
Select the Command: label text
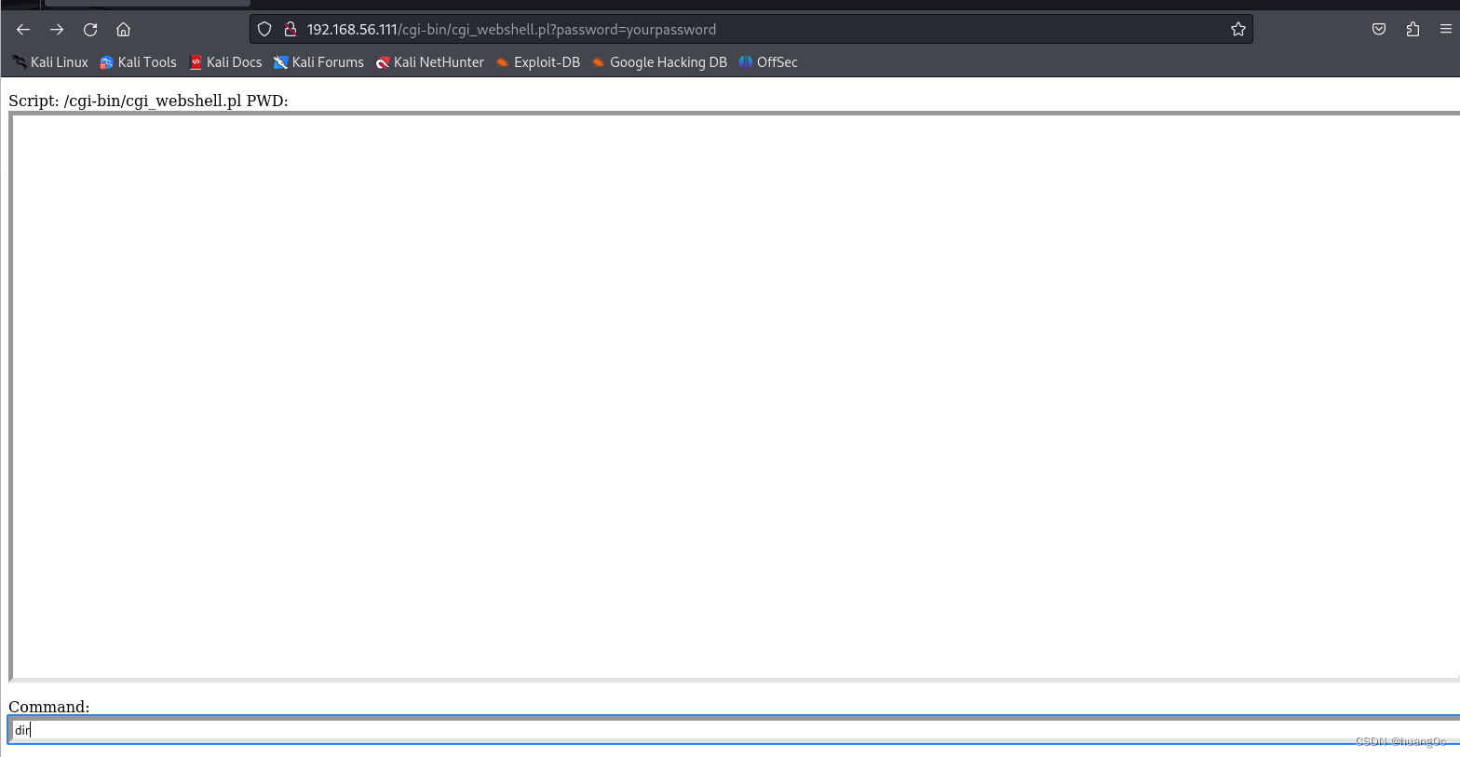click(x=49, y=707)
